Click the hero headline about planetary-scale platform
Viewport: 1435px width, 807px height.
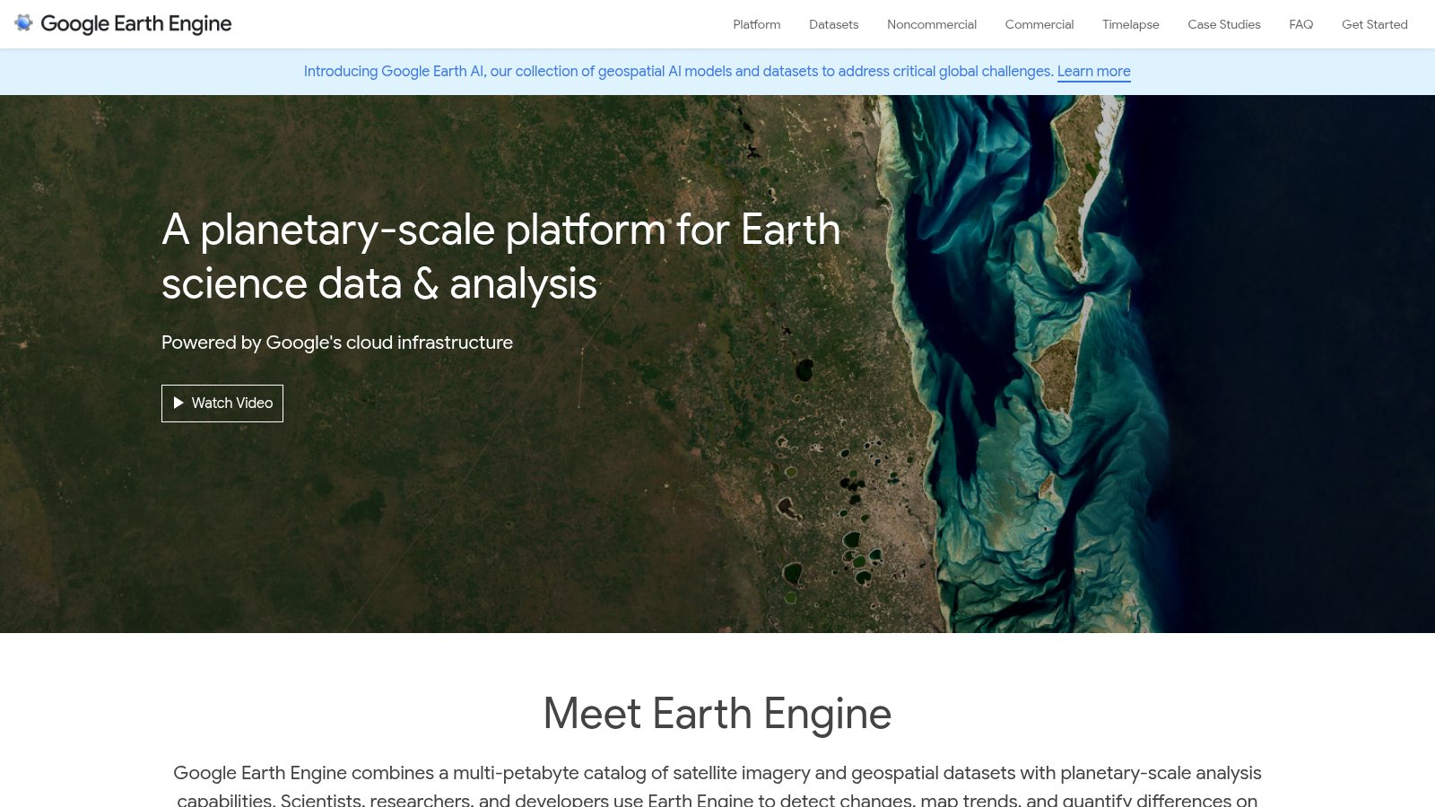[500, 256]
